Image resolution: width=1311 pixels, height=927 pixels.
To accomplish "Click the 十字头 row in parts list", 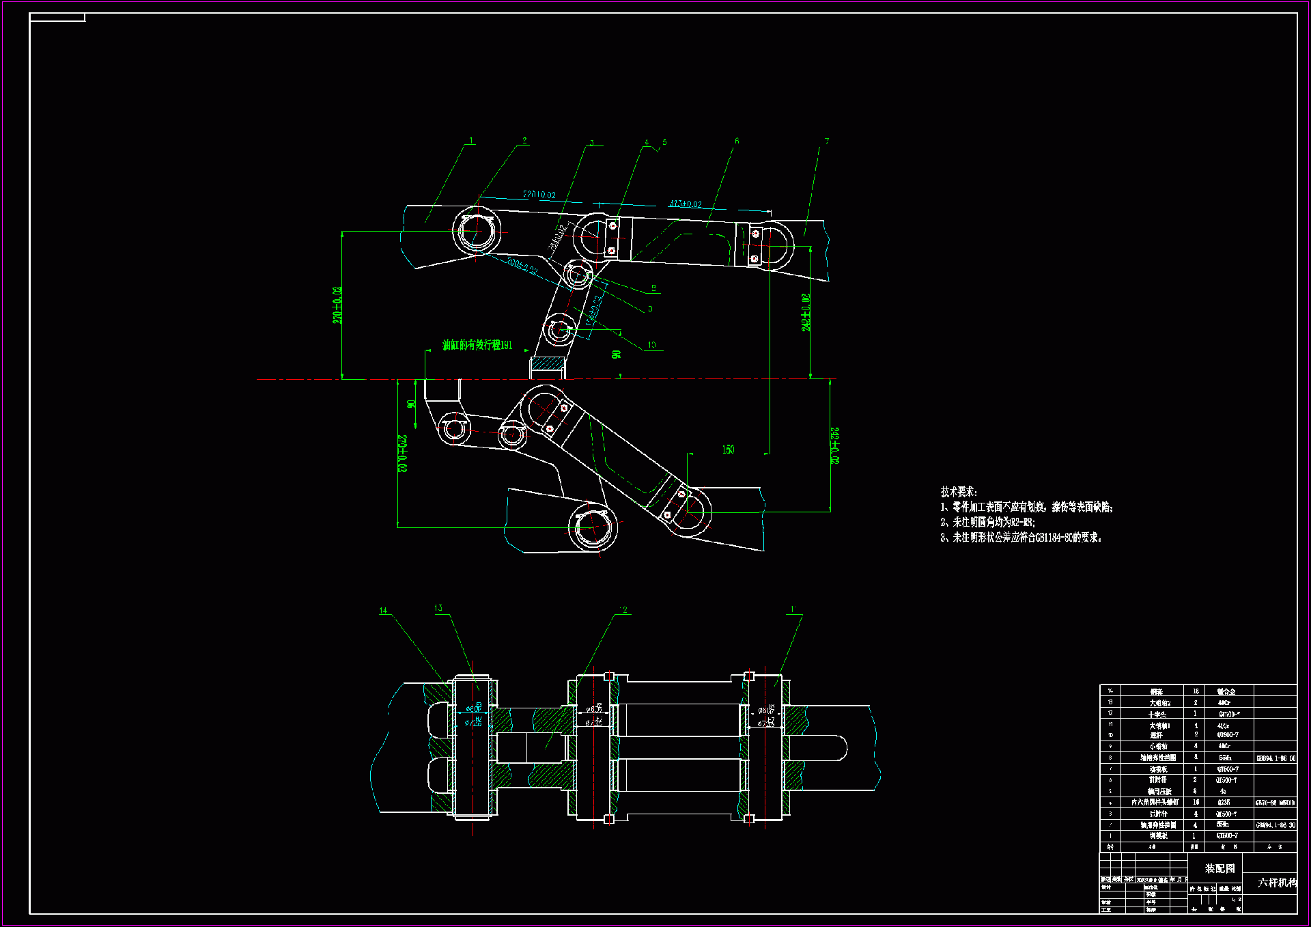I will (x=1157, y=714).
